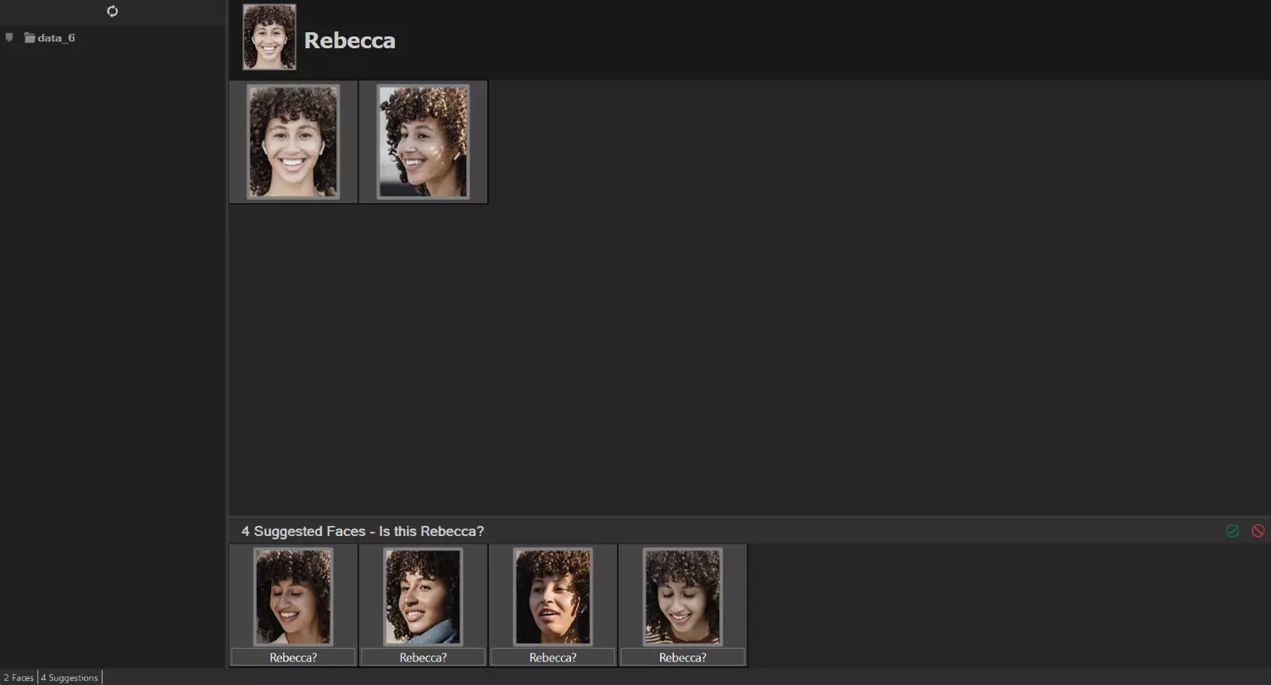Accept all suggestions with the green checkmark icon
Screen dimensions: 1271x685
tap(1233, 531)
